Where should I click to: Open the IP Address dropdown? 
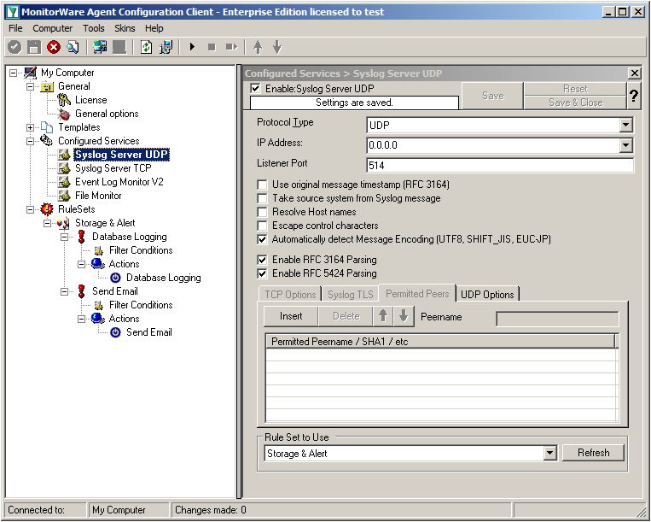[x=625, y=145]
